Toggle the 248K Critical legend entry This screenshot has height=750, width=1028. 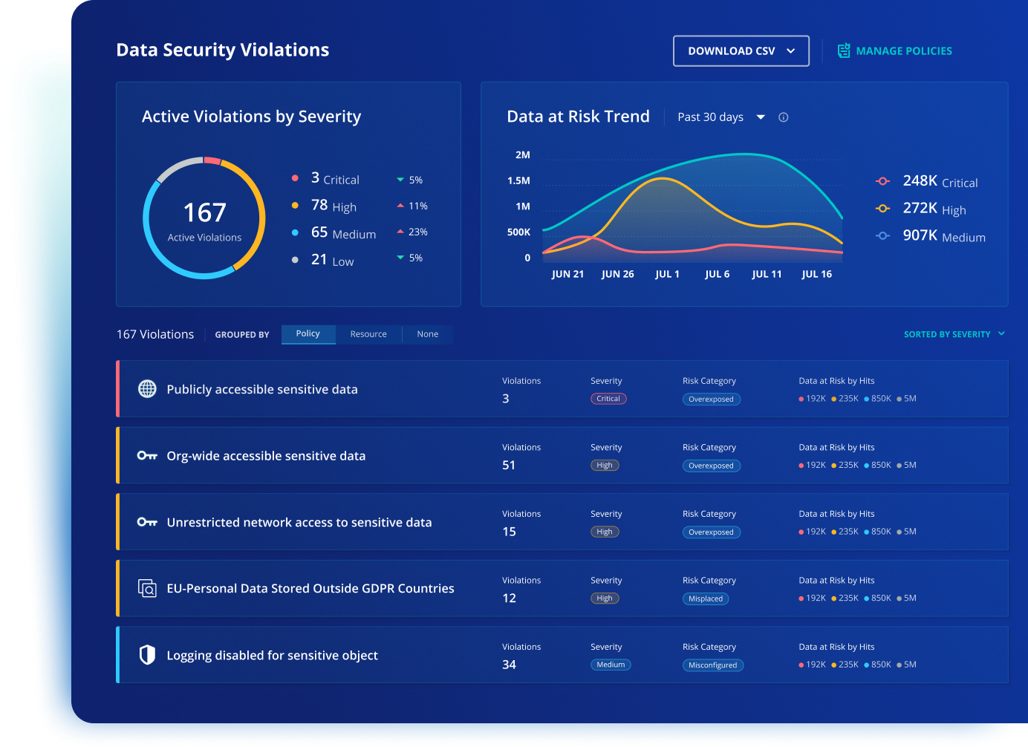click(940, 181)
